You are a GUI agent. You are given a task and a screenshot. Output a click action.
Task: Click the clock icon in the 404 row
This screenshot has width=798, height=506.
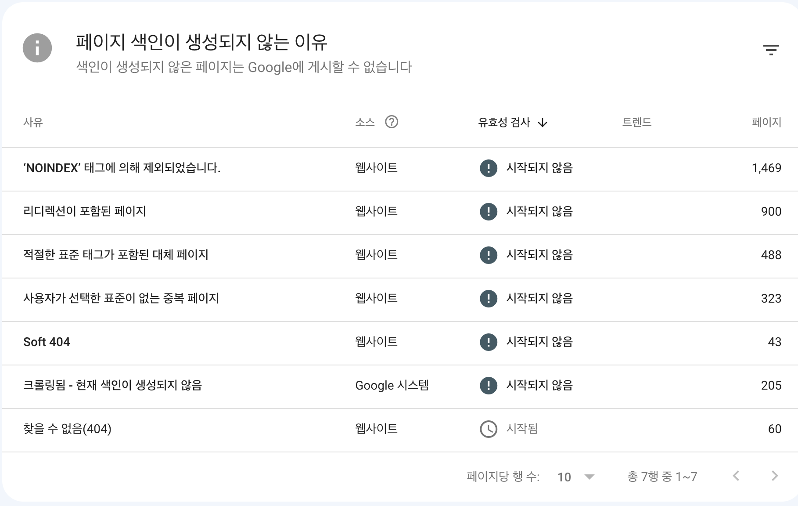[488, 429]
